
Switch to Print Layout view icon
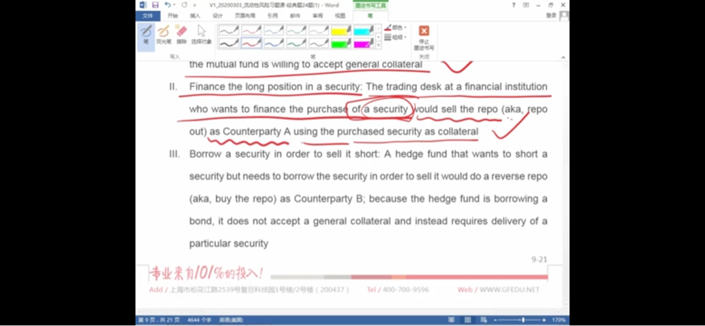click(x=468, y=320)
